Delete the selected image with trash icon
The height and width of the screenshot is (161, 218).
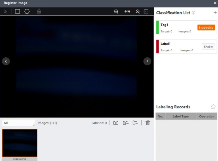pyautogui.click(x=148, y=123)
